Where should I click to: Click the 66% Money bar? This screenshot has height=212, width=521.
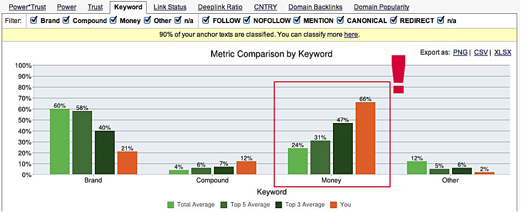[x=366, y=138]
